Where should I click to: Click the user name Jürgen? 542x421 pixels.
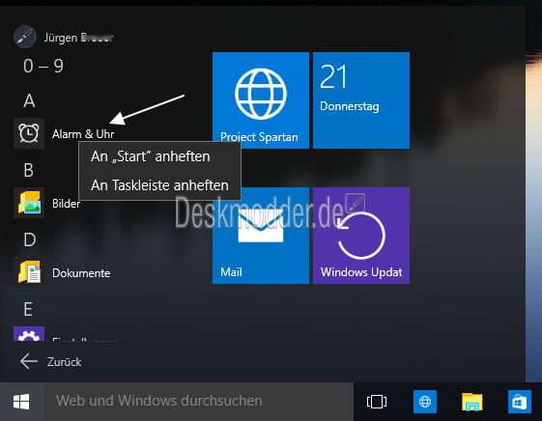coord(61,38)
